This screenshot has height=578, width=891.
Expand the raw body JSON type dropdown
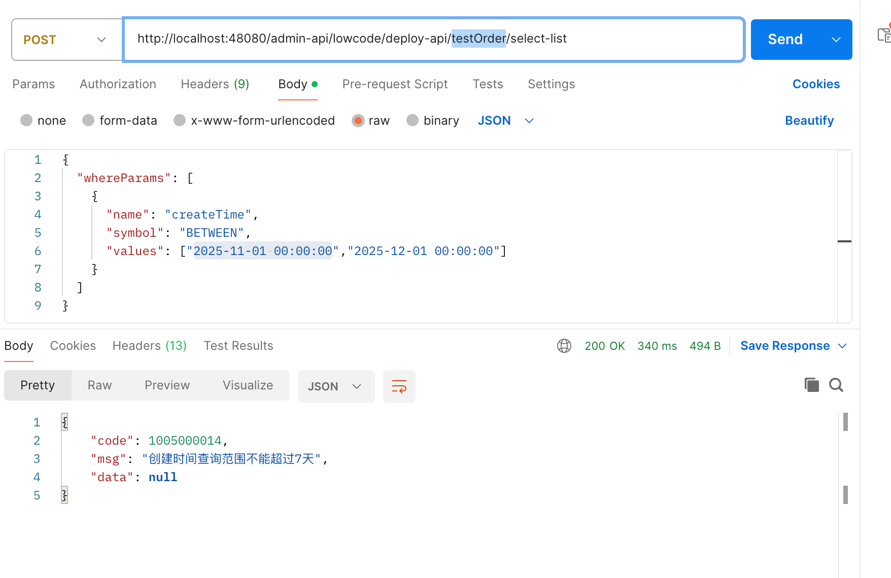505,121
